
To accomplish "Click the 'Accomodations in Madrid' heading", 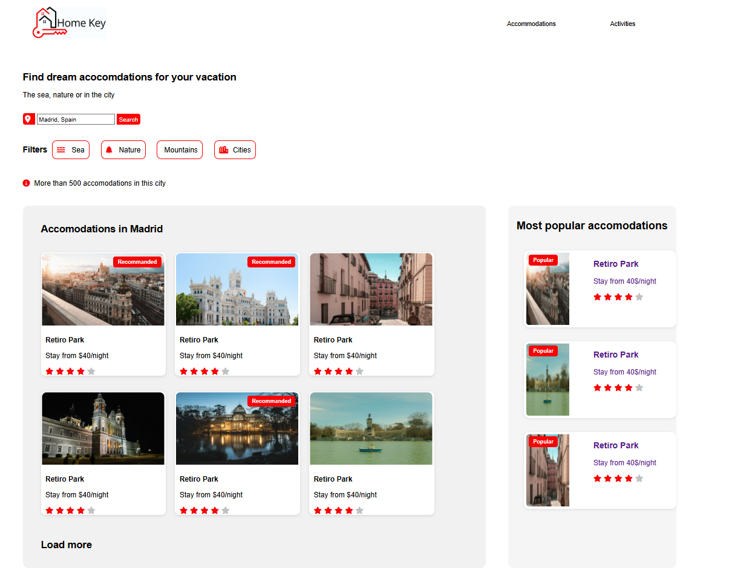I will [x=102, y=229].
